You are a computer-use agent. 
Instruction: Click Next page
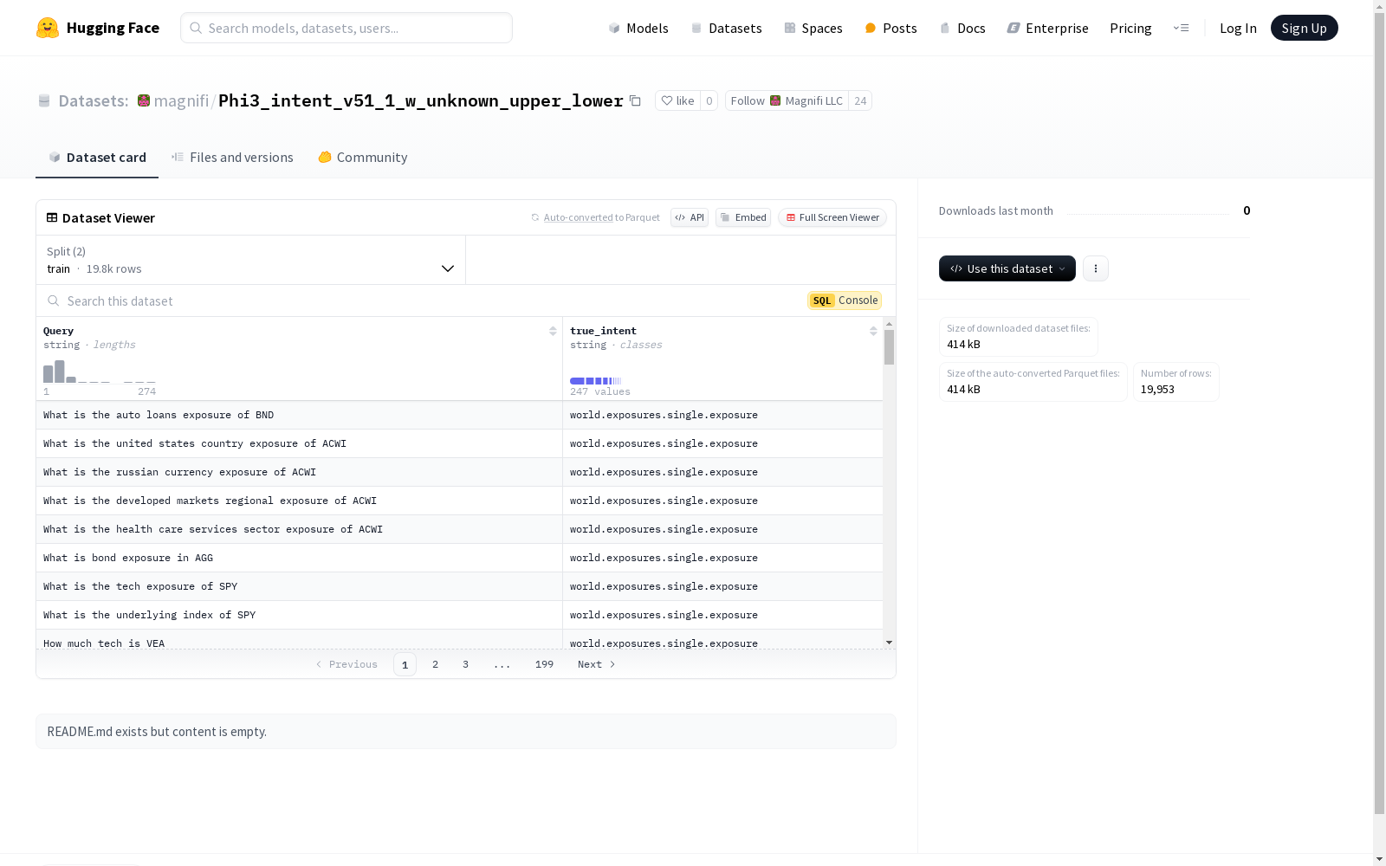(597, 664)
